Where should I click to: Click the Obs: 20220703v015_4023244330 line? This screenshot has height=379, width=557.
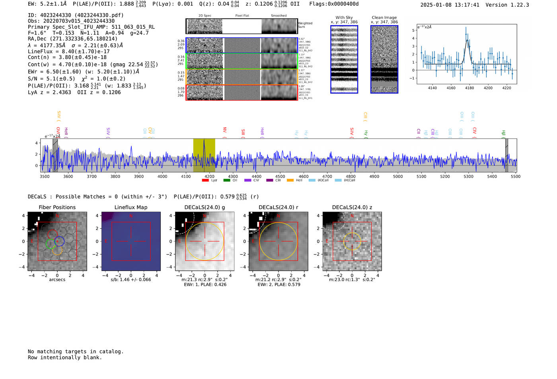pos(71,21)
